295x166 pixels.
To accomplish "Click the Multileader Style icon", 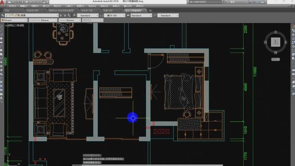I will pos(155,15).
